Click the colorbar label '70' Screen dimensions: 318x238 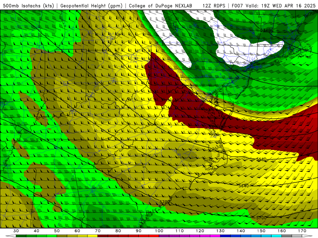[x=98, y=231]
